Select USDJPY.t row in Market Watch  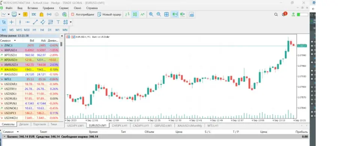[x=29, y=113]
